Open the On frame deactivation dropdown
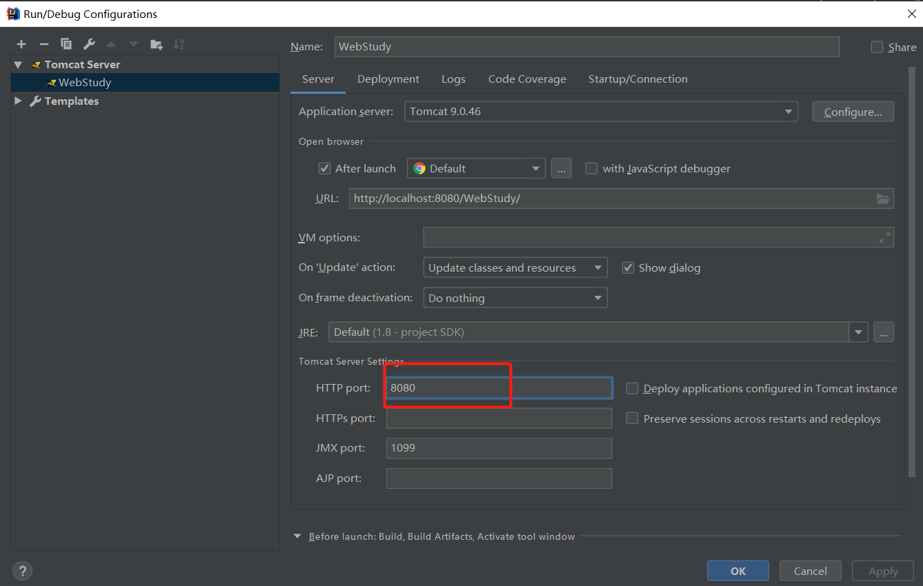The height and width of the screenshot is (586, 923). (x=515, y=298)
